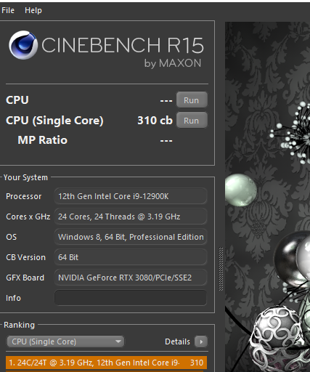Screen dimensions: 310x372
Task: Click the Info input field
Action: click(x=131, y=298)
